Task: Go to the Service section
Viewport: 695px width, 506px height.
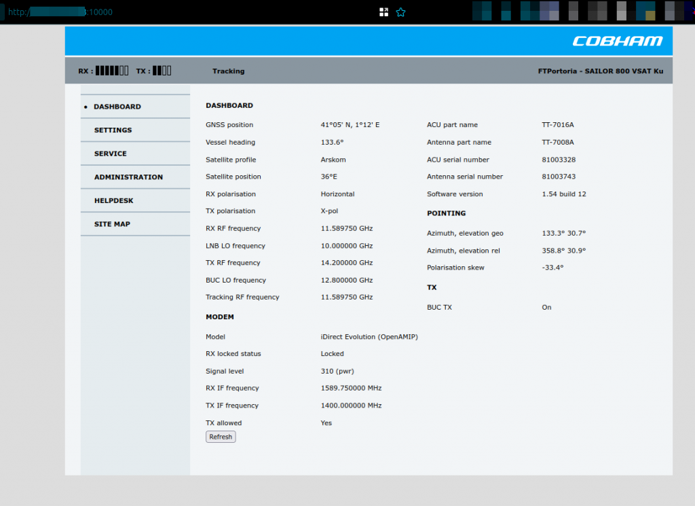Action: tap(111, 153)
